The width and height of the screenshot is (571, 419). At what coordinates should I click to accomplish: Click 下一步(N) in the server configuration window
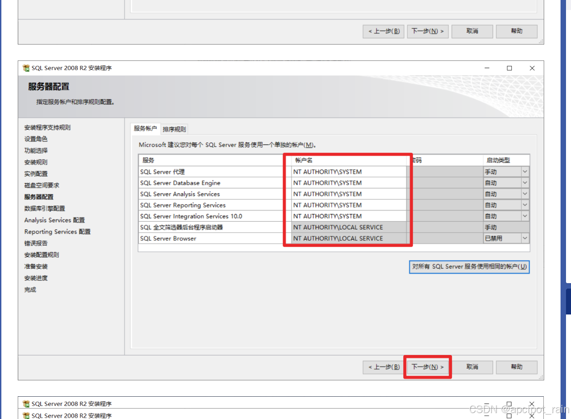click(x=427, y=367)
